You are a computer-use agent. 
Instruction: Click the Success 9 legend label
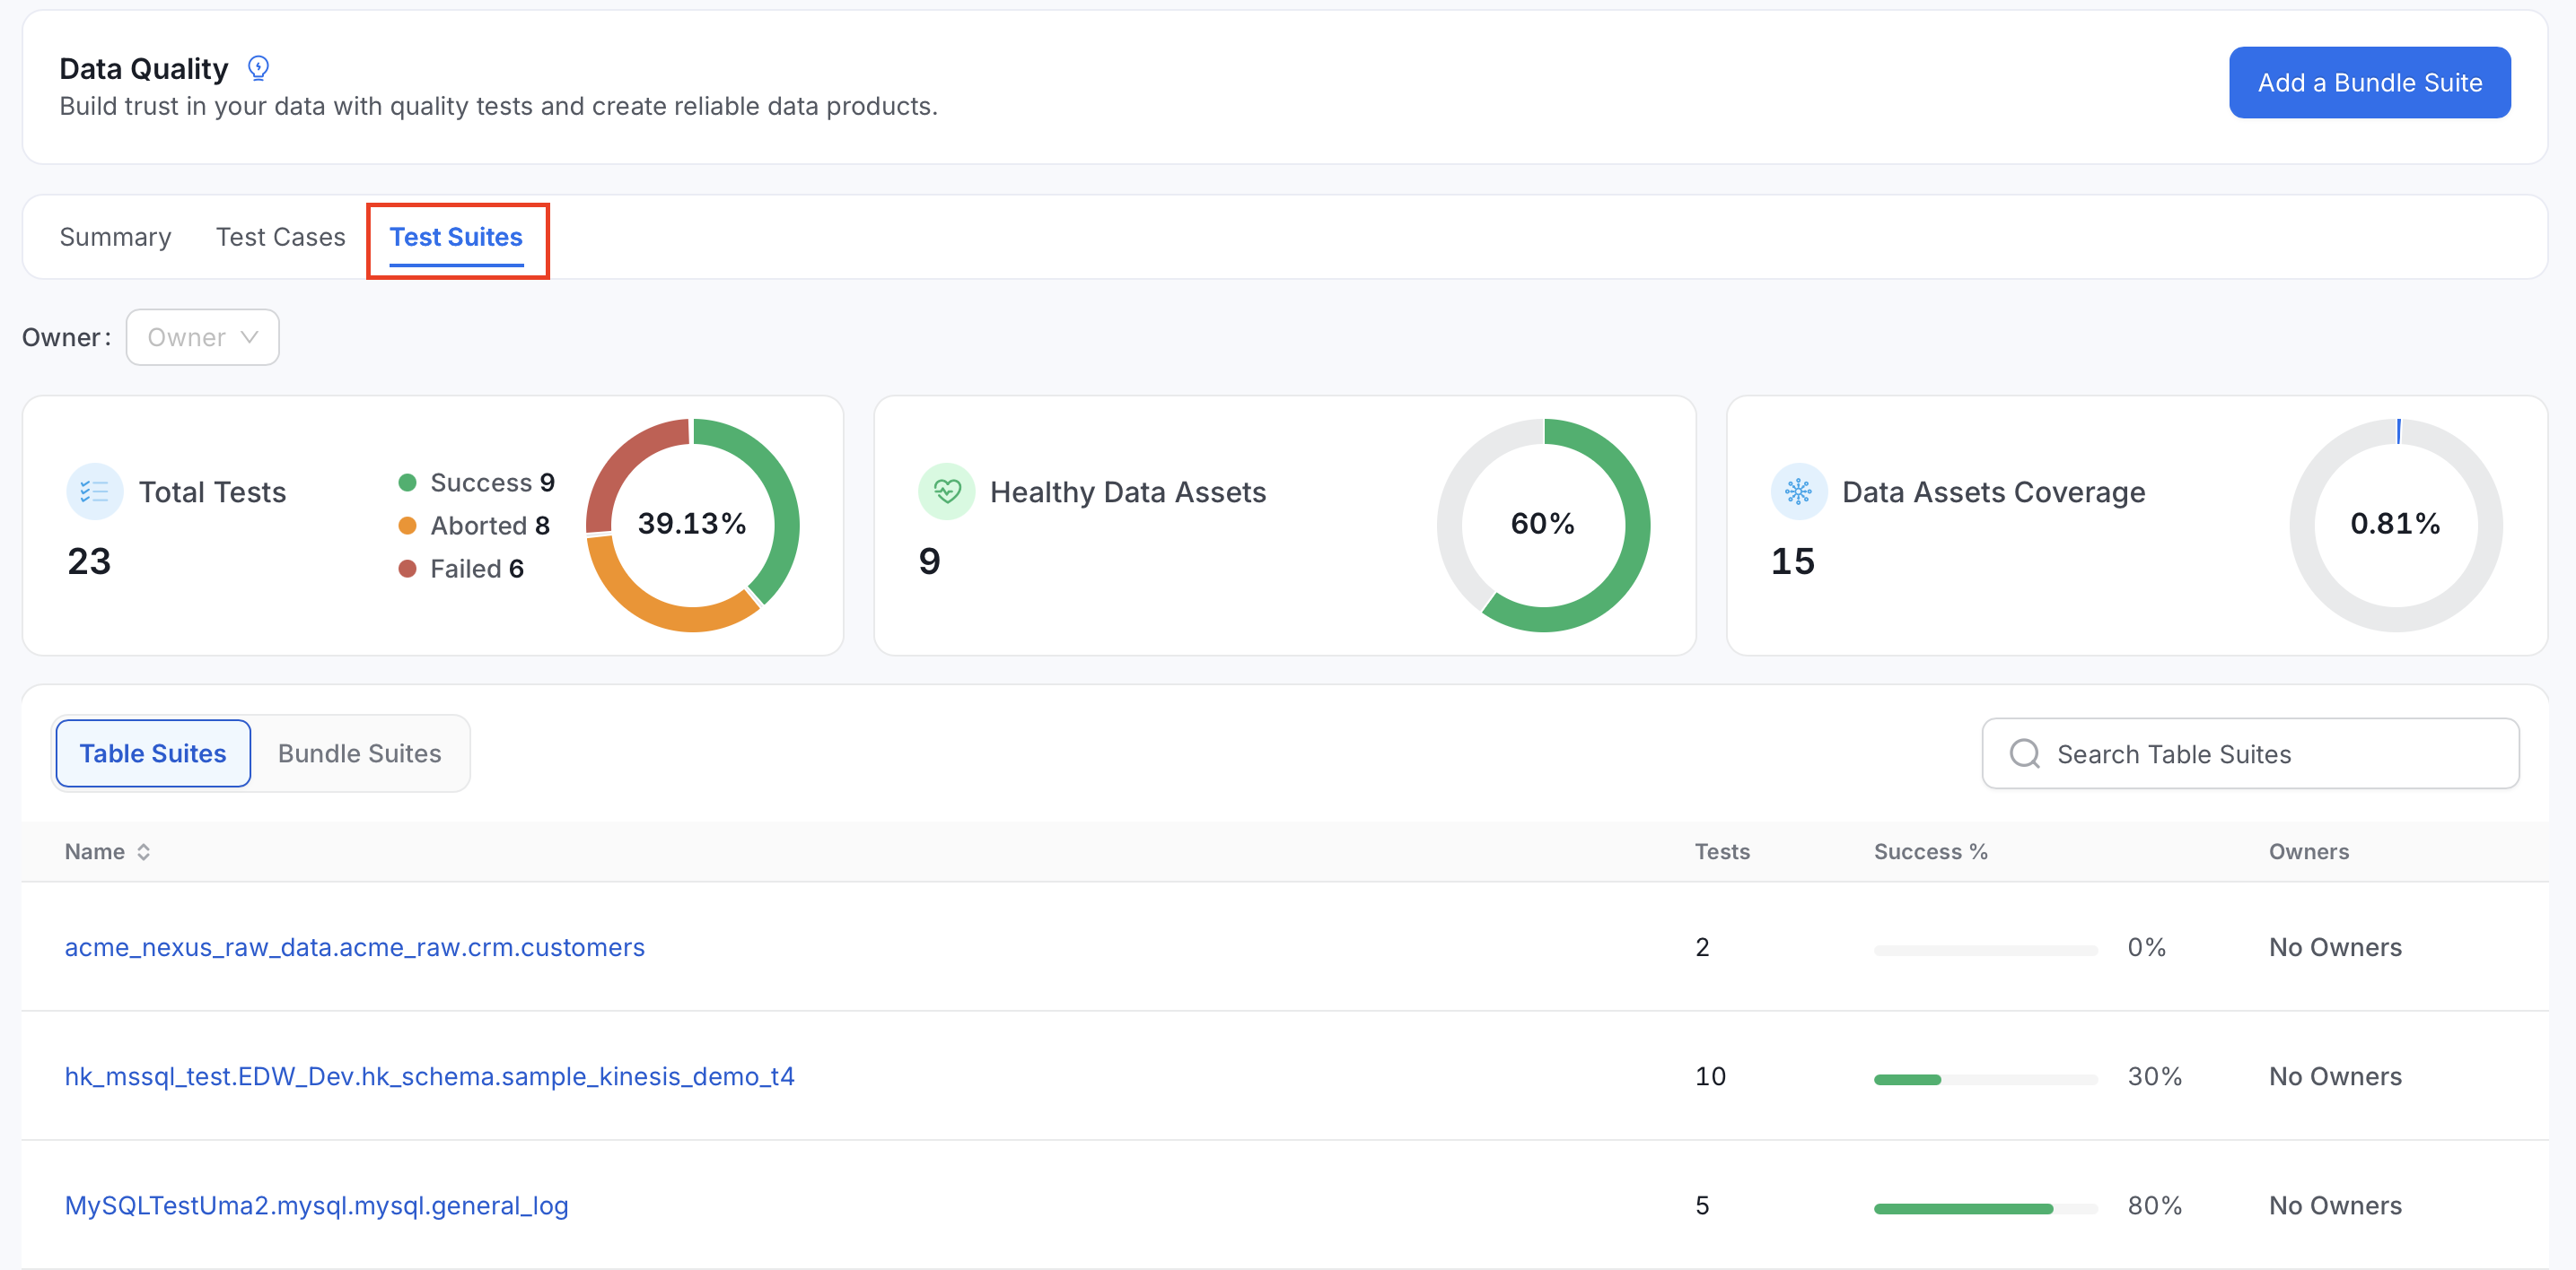click(492, 483)
